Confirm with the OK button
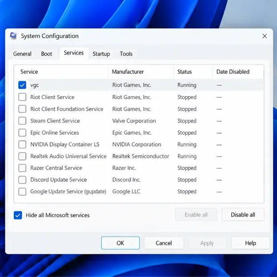This screenshot has height=277, width=277. click(120, 243)
